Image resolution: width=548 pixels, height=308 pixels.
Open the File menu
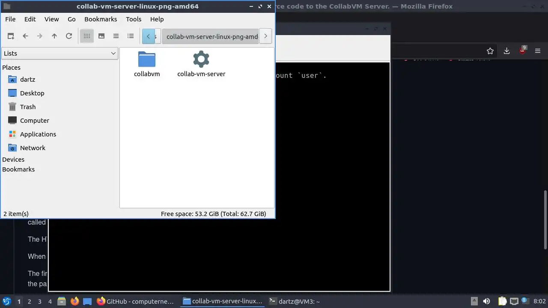[10, 19]
